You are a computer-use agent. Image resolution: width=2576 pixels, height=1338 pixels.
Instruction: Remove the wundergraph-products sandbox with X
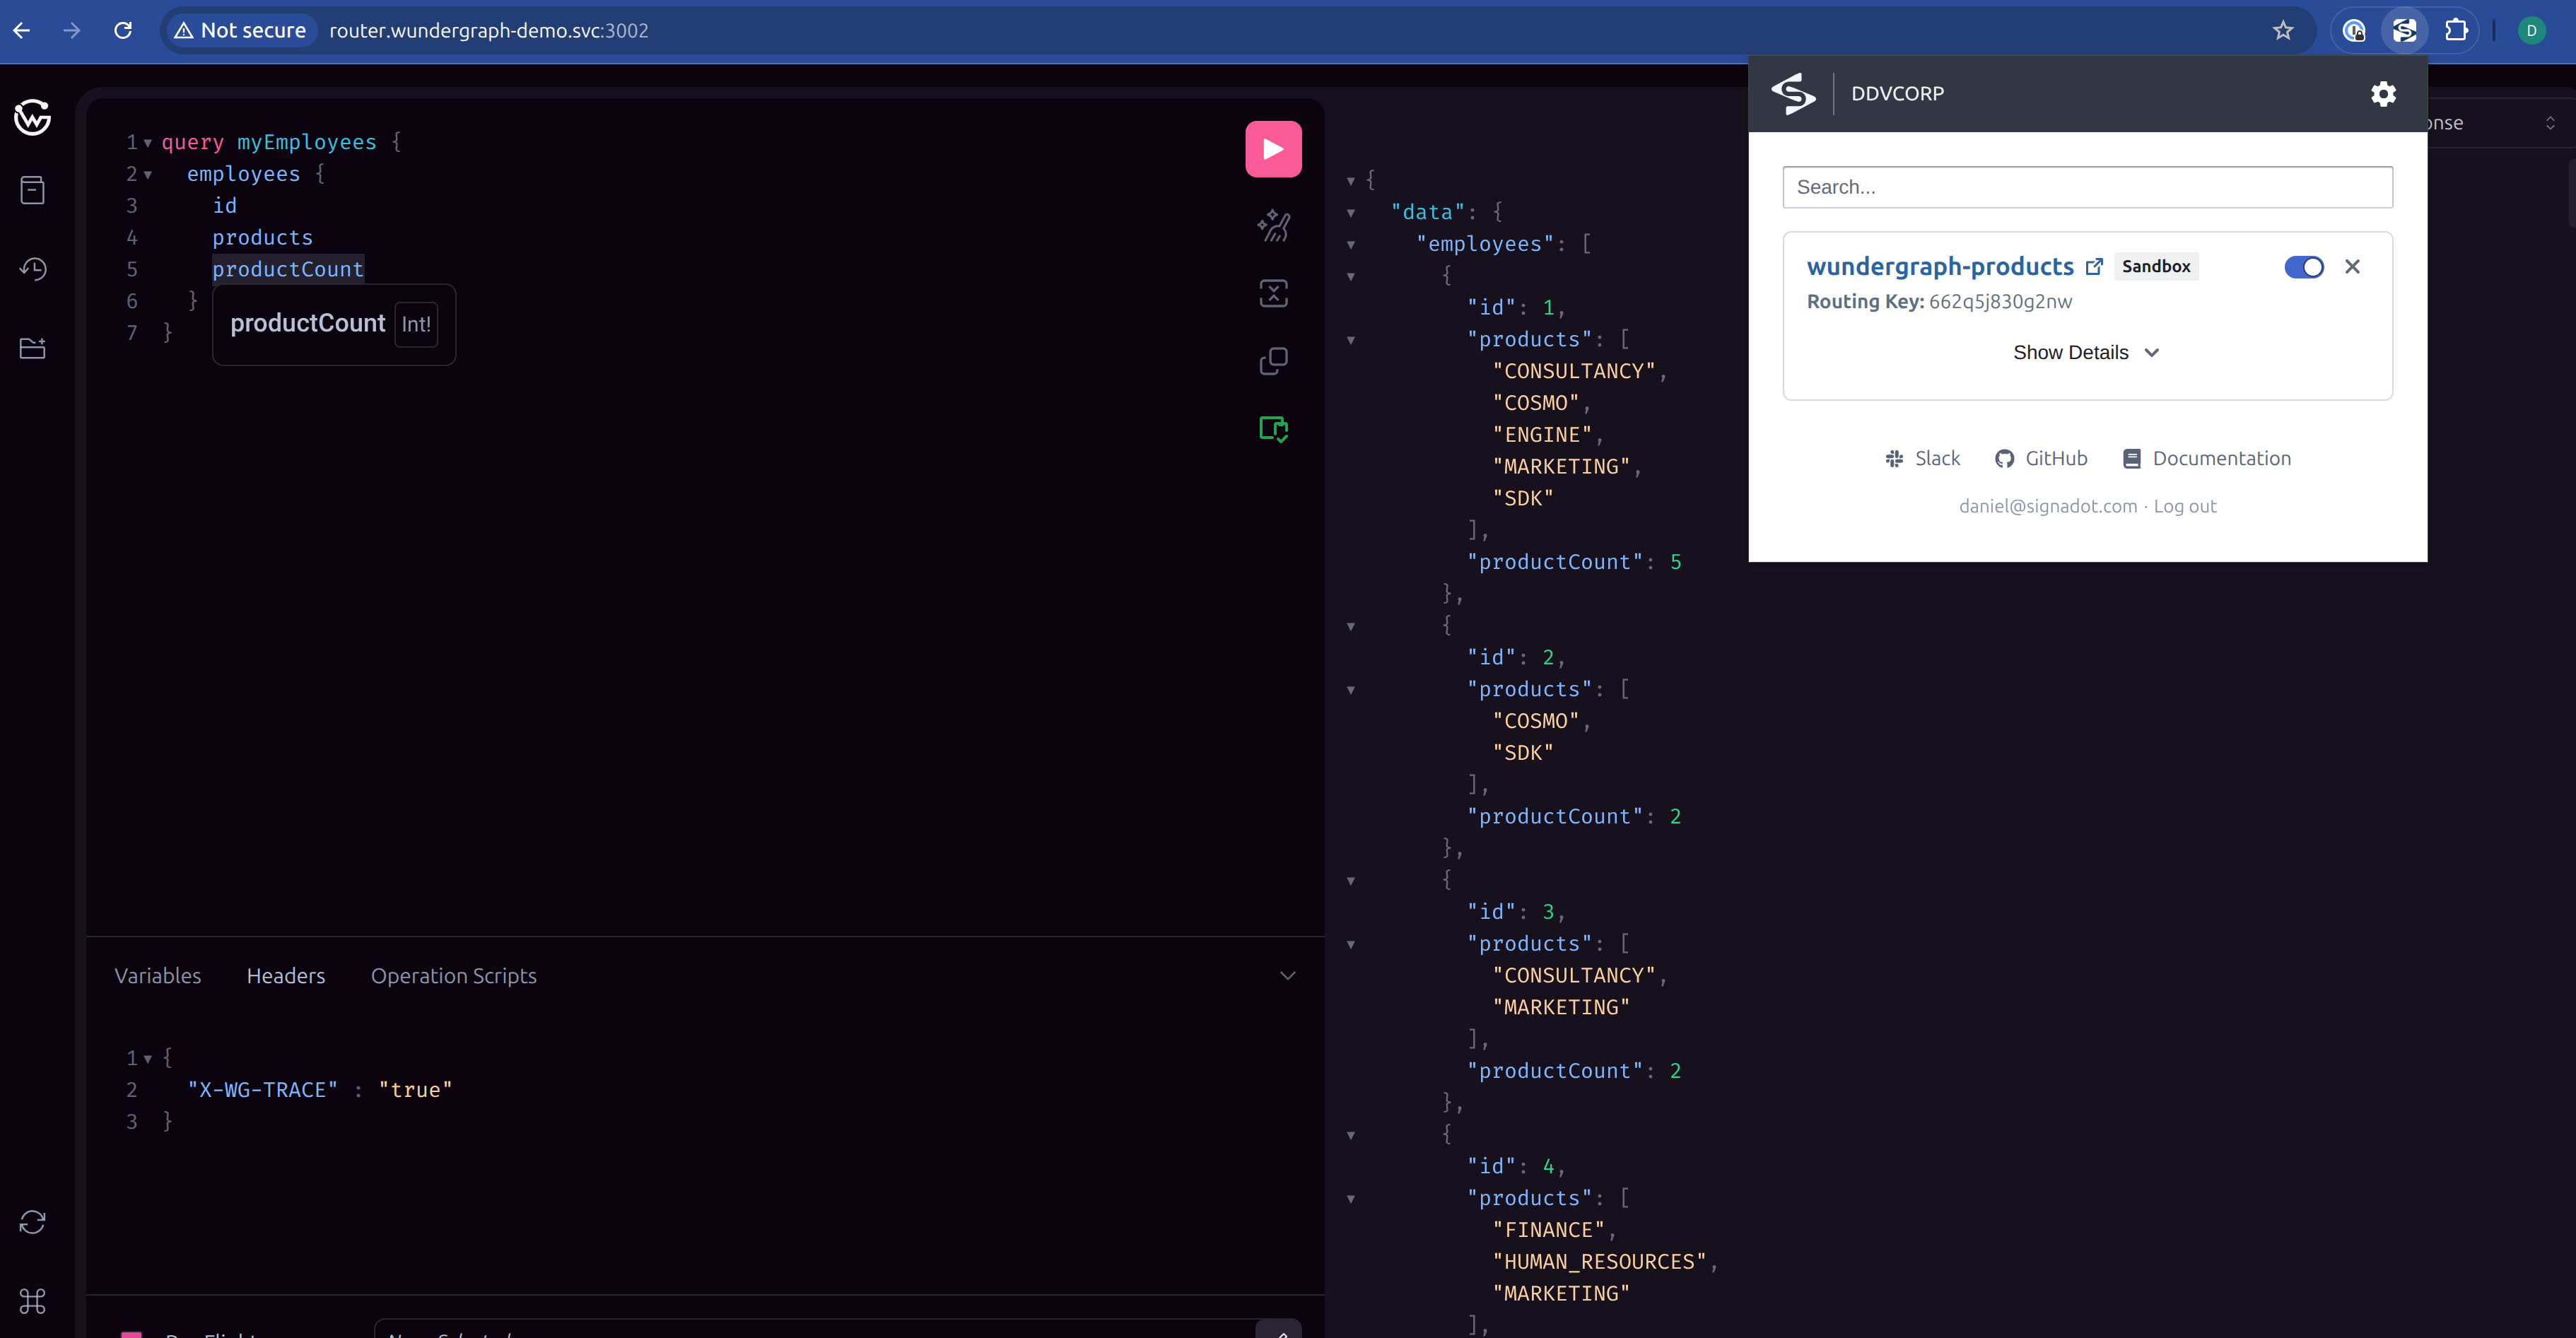[2352, 267]
